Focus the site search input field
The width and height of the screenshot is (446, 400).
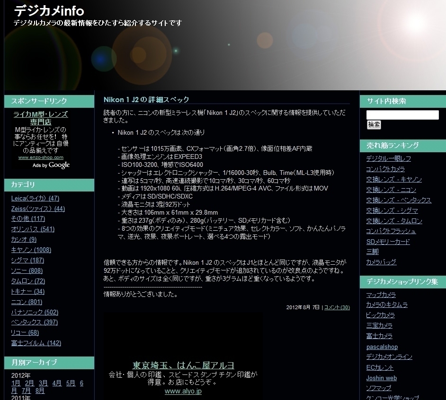pos(402,115)
